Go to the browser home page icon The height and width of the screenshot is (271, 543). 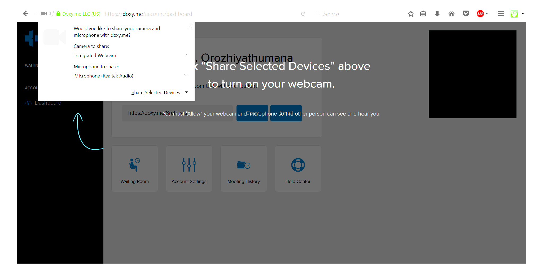click(x=451, y=14)
